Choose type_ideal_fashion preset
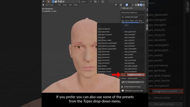 [131, 69]
